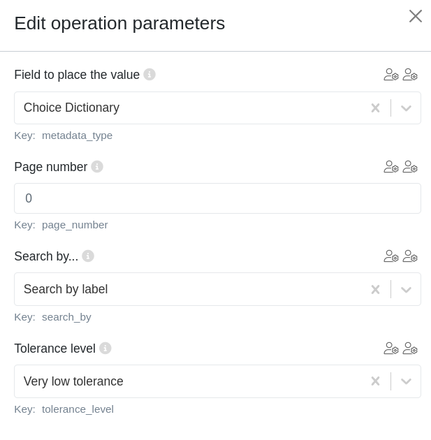Viewport: 431px width, 440px height.
Task: Expand the Choice Dictionary dropdown arrow
Action: [x=406, y=108]
